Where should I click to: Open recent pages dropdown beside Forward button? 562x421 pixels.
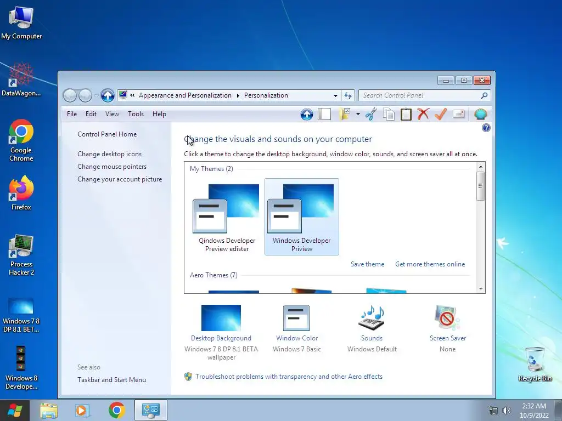pos(96,95)
